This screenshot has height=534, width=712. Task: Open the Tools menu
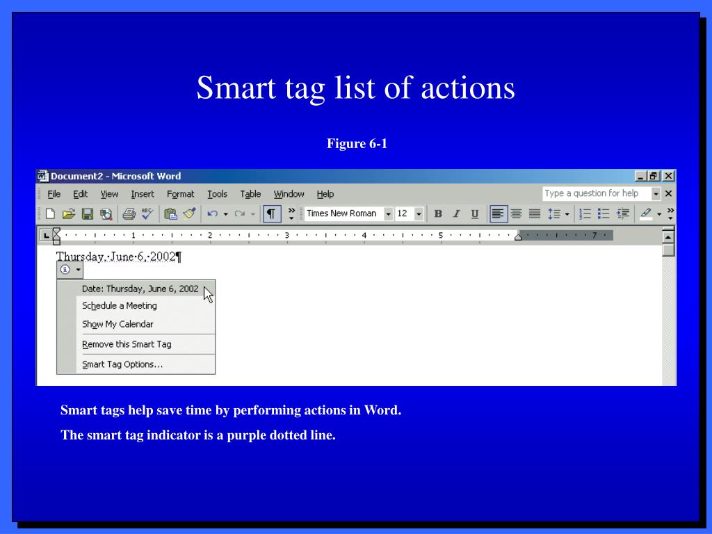(217, 194)
